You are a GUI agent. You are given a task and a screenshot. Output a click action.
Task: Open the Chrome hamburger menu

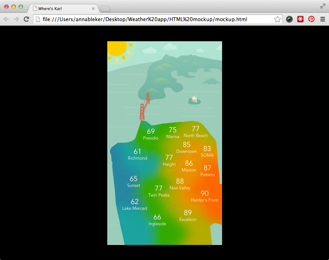pos(323,19)
